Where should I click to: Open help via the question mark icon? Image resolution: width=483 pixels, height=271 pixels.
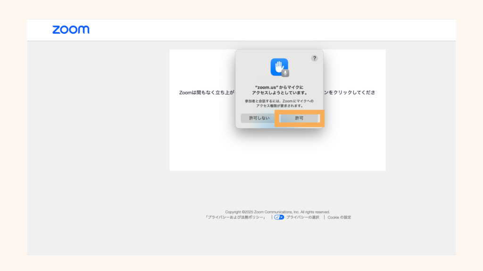pyautogui.click(x=315, y=58)
